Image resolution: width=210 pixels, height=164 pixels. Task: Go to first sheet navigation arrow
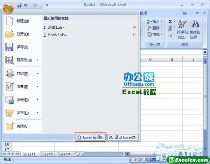(x=5, y=154)
